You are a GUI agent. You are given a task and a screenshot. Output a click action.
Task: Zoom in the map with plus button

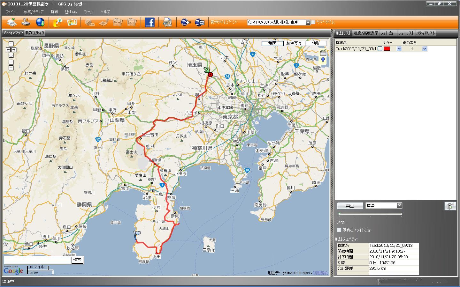tap(11, 62)
